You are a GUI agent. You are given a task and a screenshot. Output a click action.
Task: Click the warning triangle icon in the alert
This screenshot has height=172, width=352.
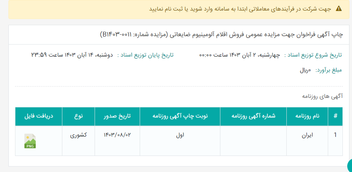pos(338,9)
